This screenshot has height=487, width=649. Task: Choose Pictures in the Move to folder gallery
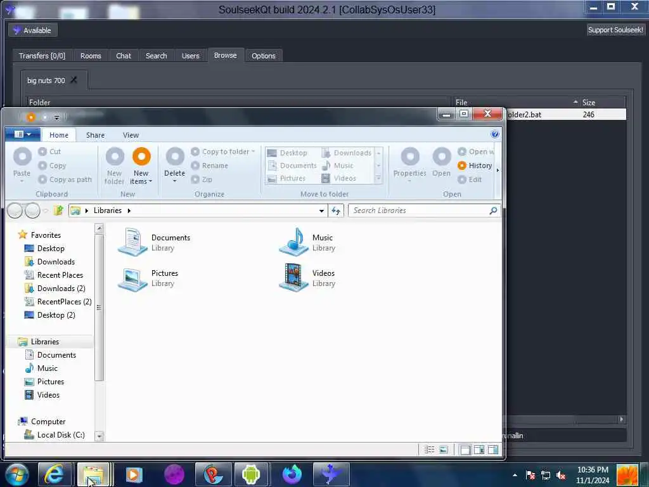[287, 178]
